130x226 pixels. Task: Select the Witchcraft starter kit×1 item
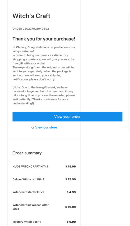click(28, 192)
